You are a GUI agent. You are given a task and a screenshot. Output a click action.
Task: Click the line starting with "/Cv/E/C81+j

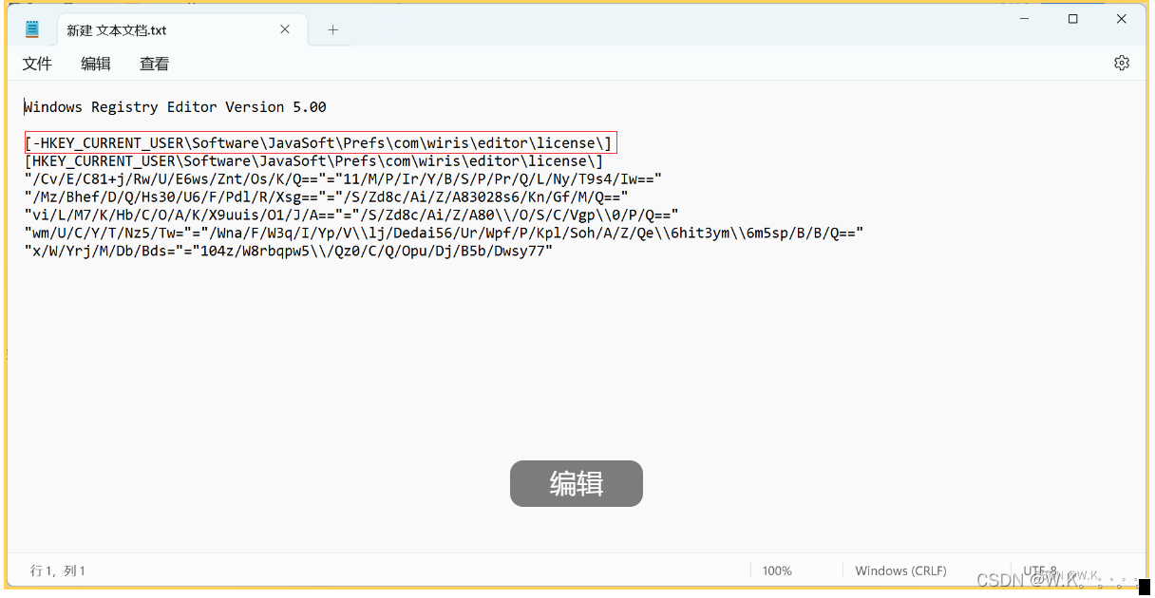(343, 179)
